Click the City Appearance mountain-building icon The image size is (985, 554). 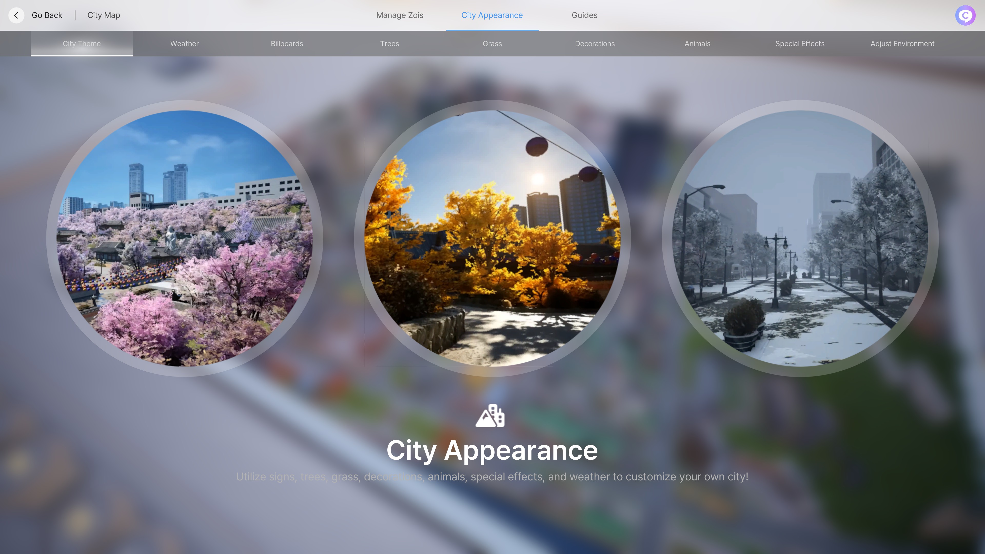click(490, 415)
